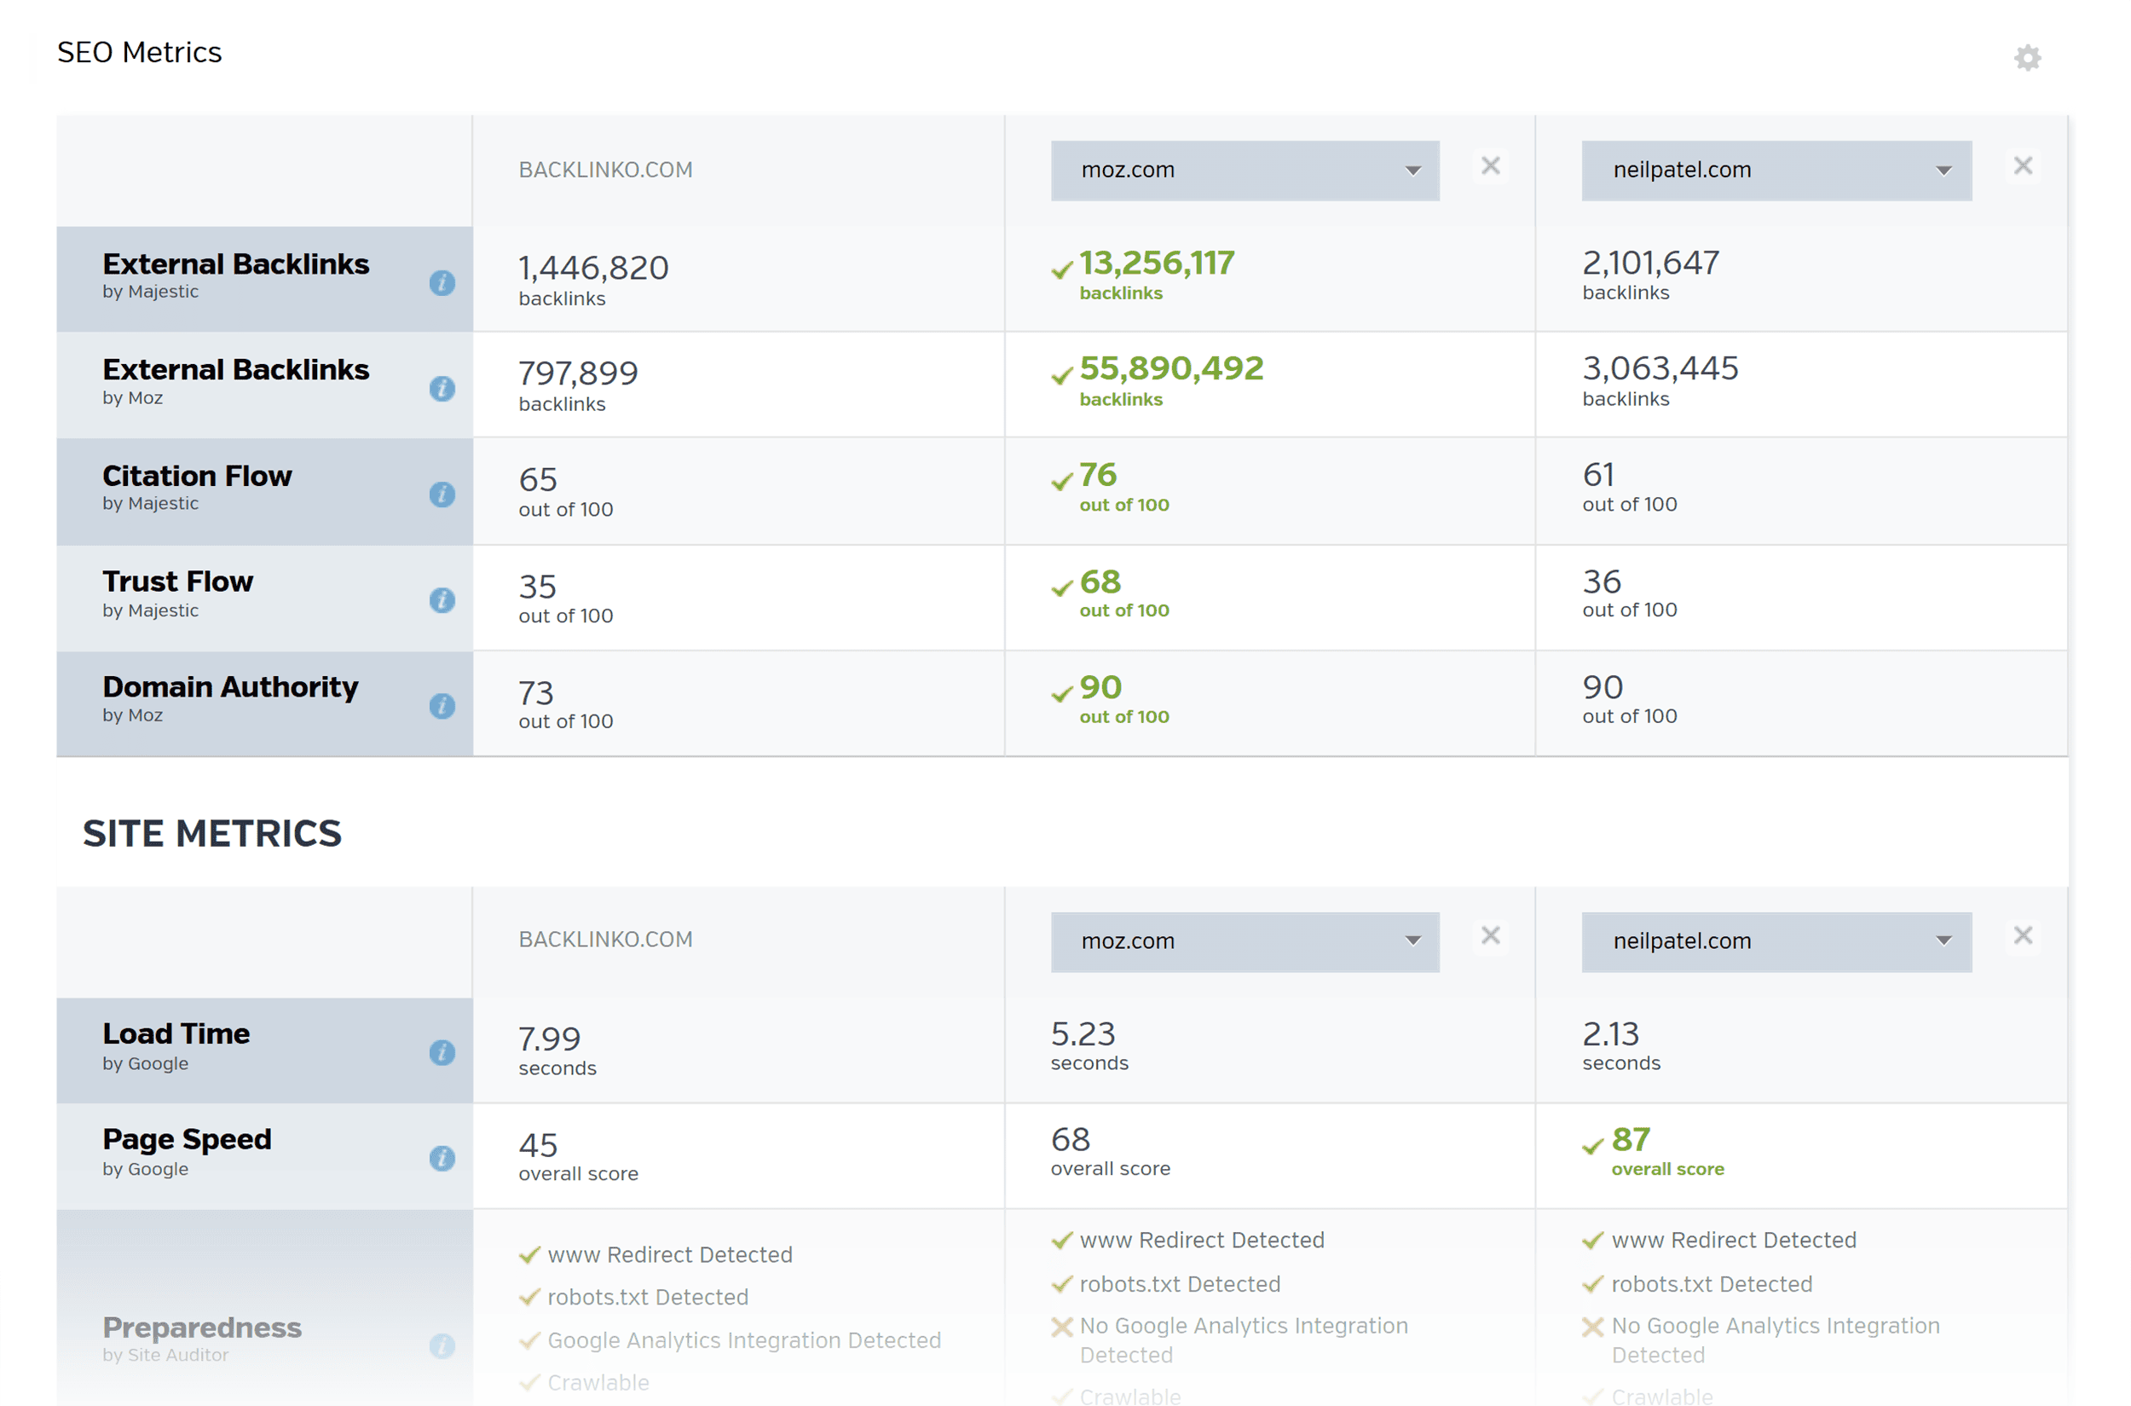The width and height of the screenshot is (2131, 1406).
Task: Show info for Page Speed
Action: click(x=442, y=1159)
